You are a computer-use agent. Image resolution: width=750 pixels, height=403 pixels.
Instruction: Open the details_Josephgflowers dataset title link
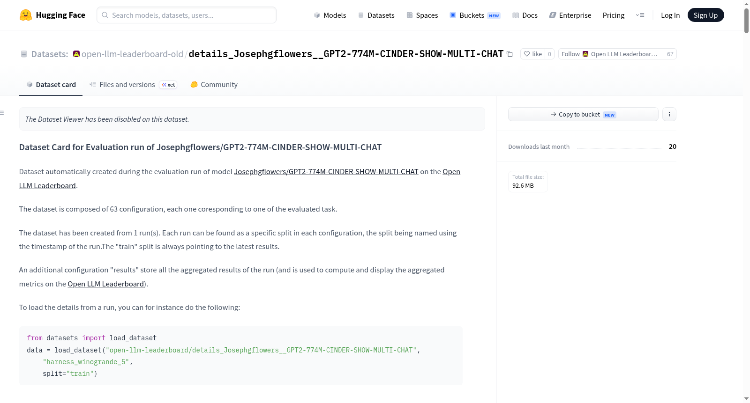346,54
